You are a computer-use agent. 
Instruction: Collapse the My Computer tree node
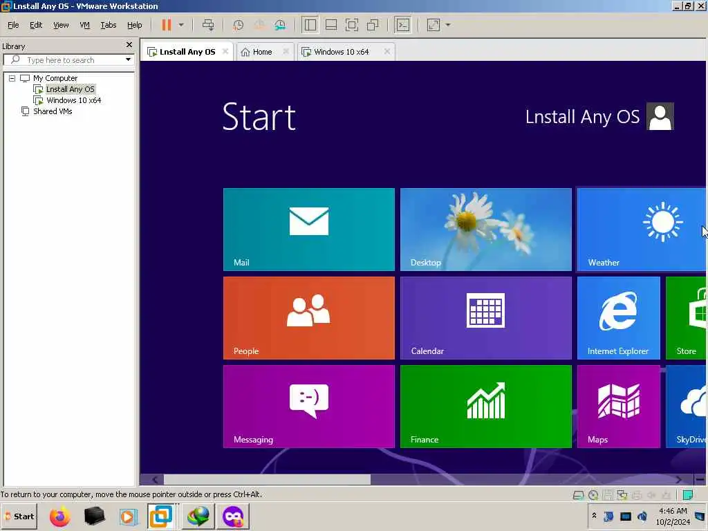12,78
